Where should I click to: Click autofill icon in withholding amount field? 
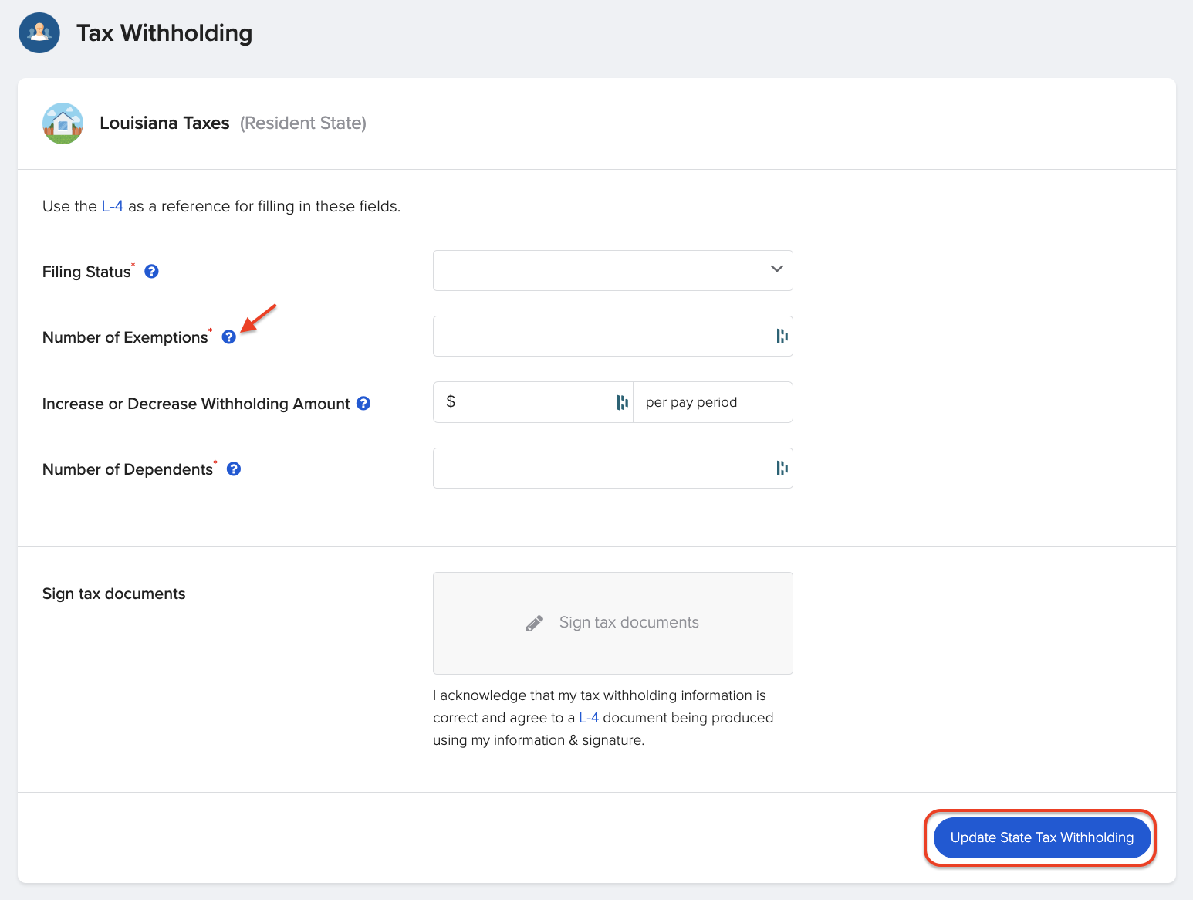pos(622,403)
